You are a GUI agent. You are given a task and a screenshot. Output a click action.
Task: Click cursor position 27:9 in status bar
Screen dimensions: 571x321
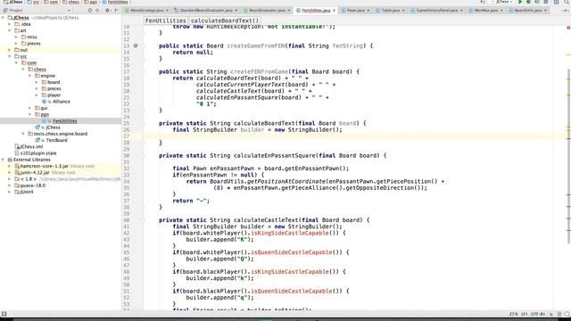[514, 314]
